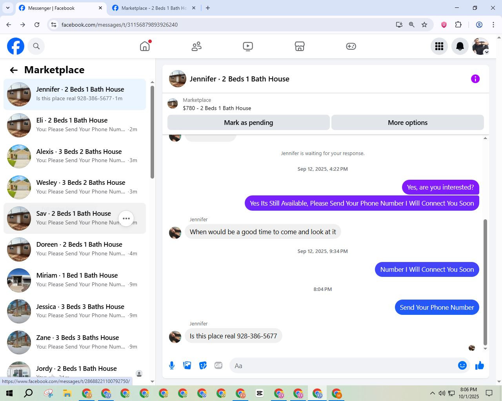Image resolution: width=502 pixels, height=401 pixels.
Task: Click Jennifer's avatar beside last message
Action: [x=175, y=336]
